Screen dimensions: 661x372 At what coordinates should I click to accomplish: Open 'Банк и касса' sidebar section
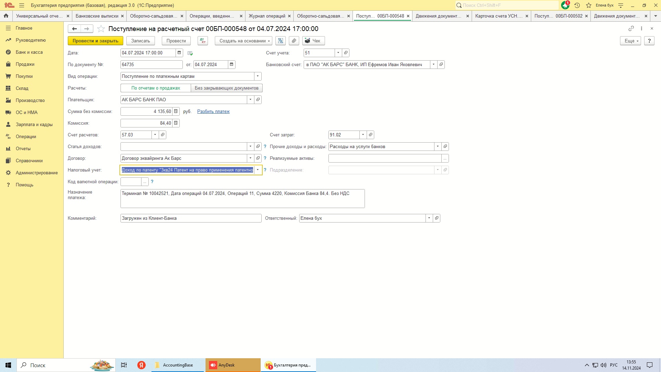[x=29, y=52]
